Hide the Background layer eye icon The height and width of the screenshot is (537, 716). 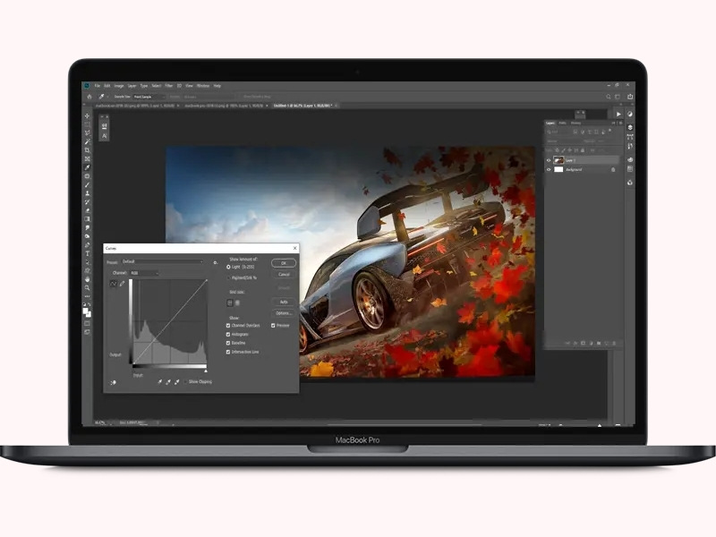click(x=549, y=169)
